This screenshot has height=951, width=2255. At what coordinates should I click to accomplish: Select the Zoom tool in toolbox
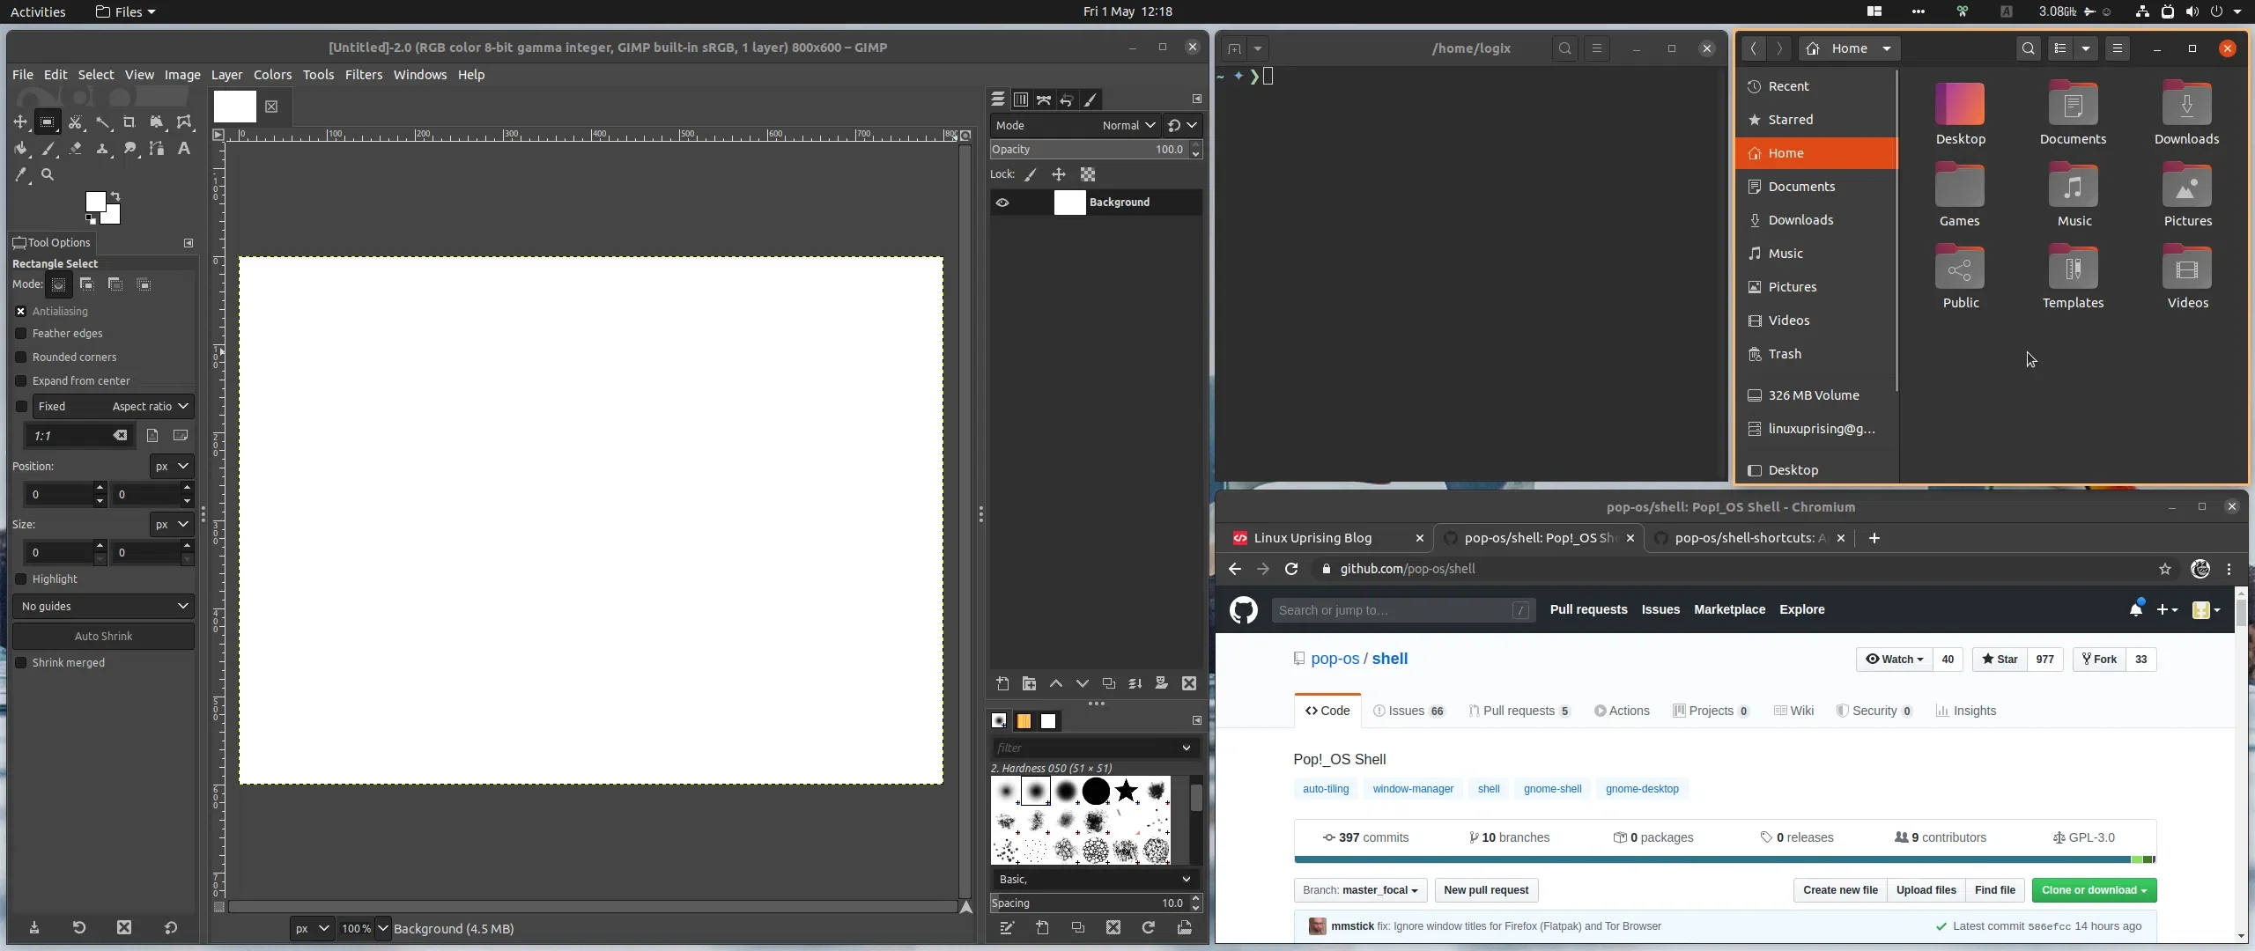click(48, 175)
